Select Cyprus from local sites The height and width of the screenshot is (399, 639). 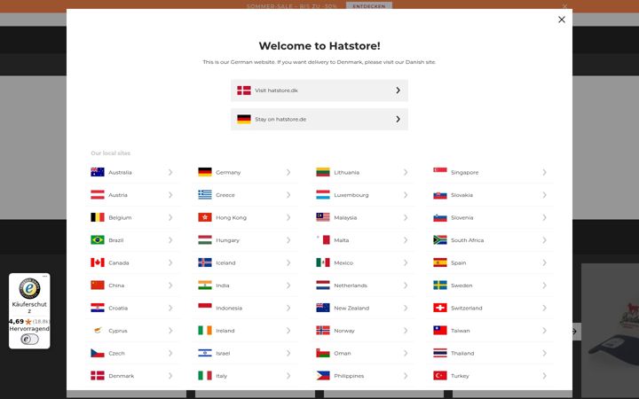point(132,331)
